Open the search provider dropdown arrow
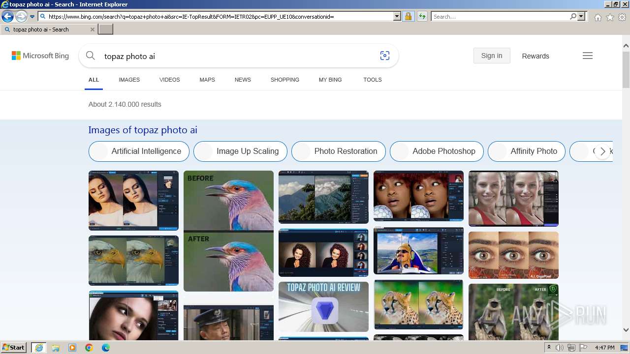The width and height of the screenshot is (630, 354). coord(581,16)
